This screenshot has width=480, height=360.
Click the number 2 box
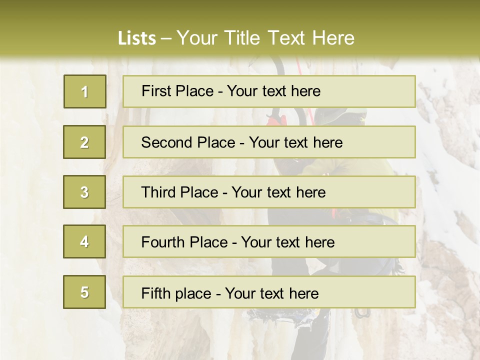point(84,142)
